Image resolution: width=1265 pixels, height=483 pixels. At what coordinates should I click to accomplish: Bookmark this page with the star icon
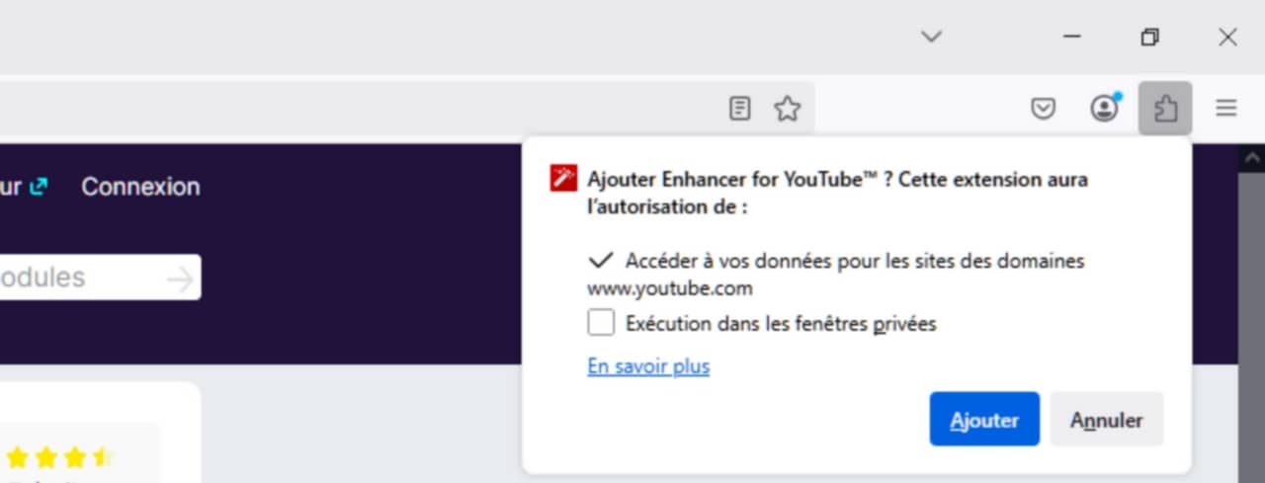coord(787,109)
